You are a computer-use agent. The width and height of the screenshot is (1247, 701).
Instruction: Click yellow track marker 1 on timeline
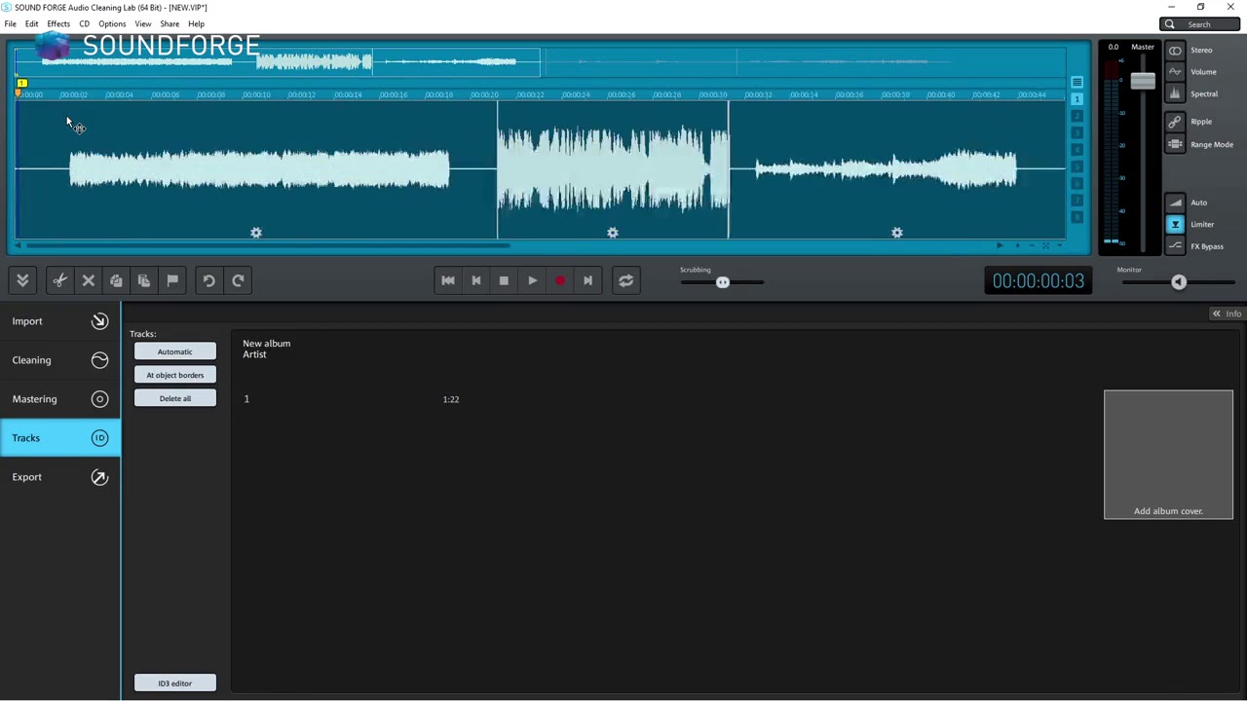click(x=21, y=85)
